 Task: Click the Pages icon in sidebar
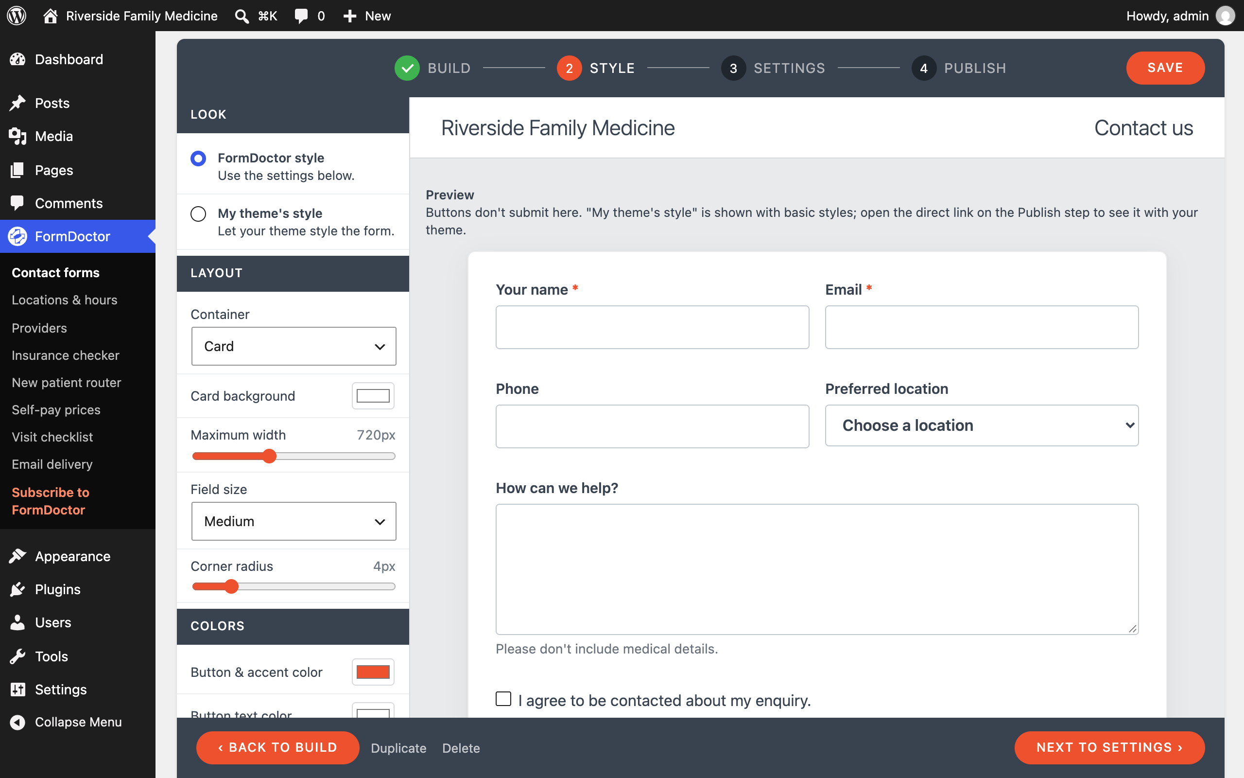click(17, 170)
